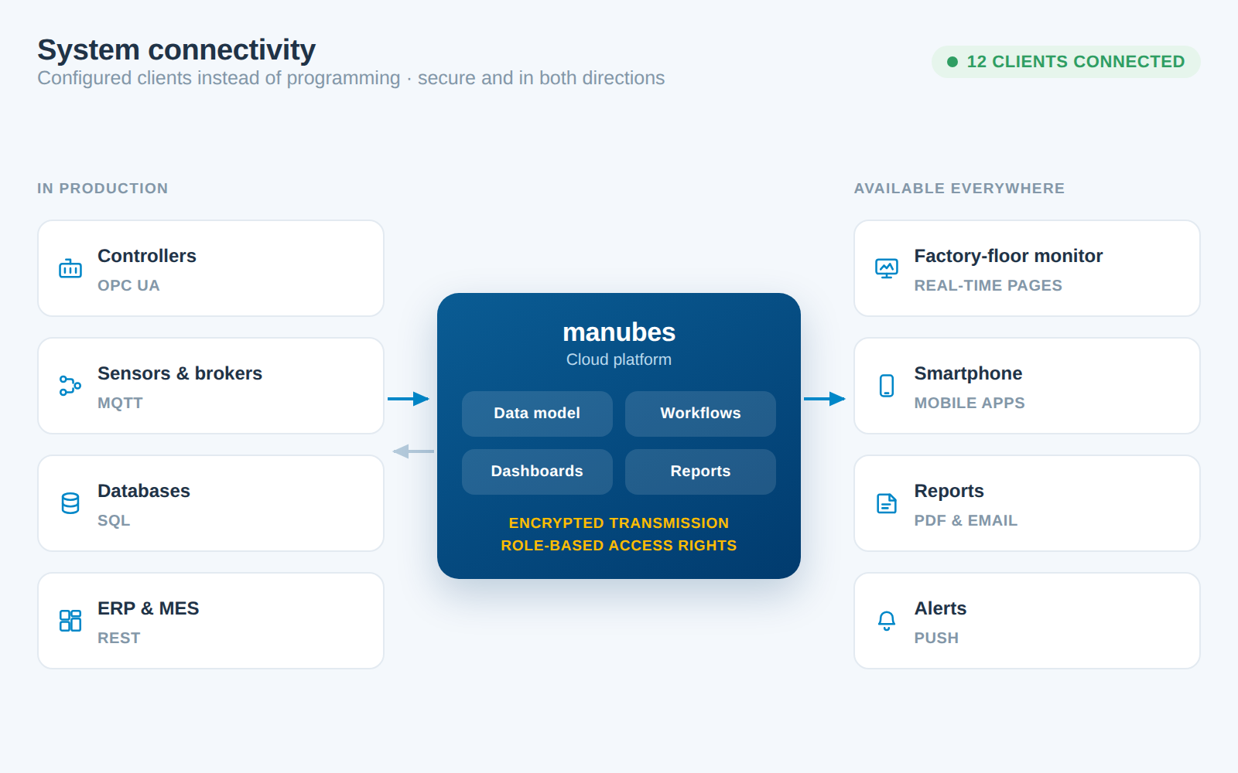The height and width of the screenshot is (773, 1238).
Task: Select the ERP & MES title
Action: click(149, 608)
